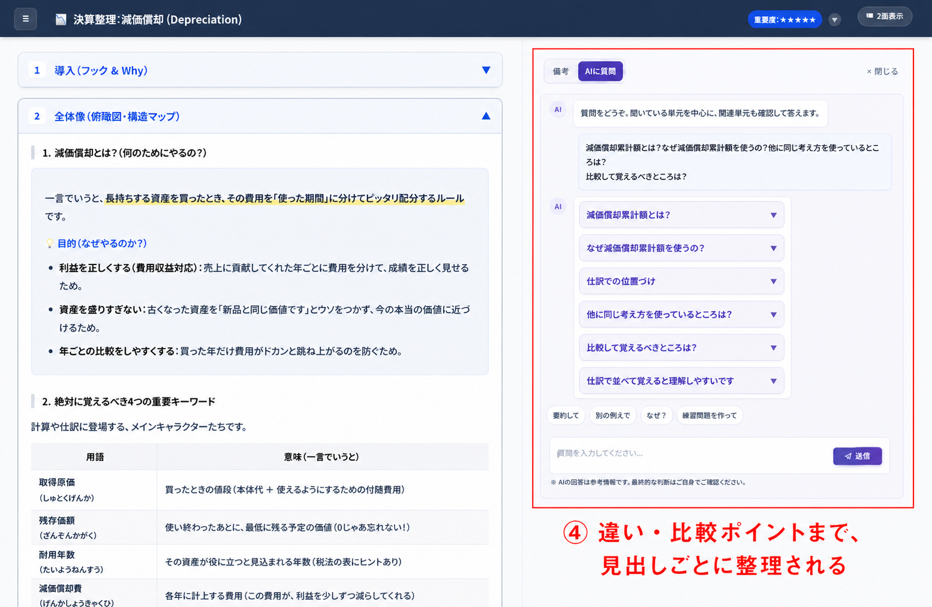932x607 pixels.
Task: Click the 取得原価 table cell
Action: (x=94, y=489)
